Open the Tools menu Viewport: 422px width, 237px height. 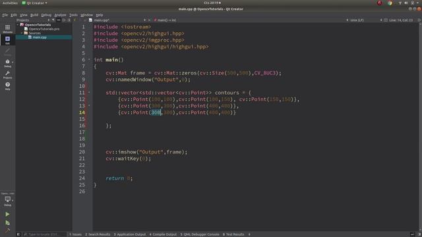pyautogui.click(x=73, y=14)
